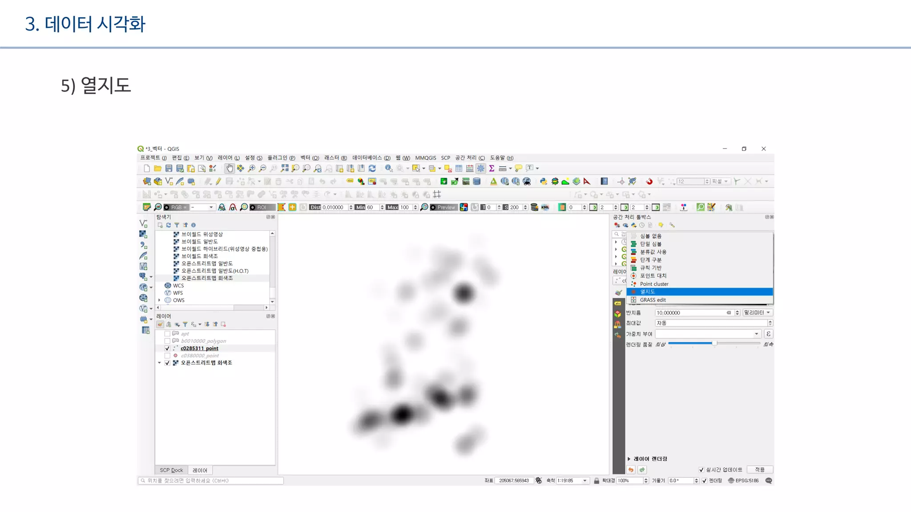Image resolution: width=911 pixels, height=512 pixels.
Task: Choose Point cluster from renderer list
Action: point(654,284)
